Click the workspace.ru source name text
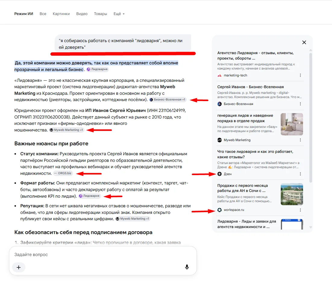332x281 pixels. tap(234, 210)
